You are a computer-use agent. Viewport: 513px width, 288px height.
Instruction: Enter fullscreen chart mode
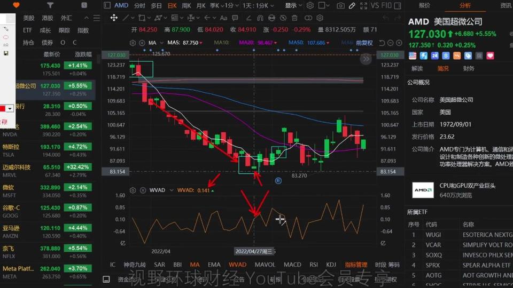pyautogui.click(x=363, y=5)
